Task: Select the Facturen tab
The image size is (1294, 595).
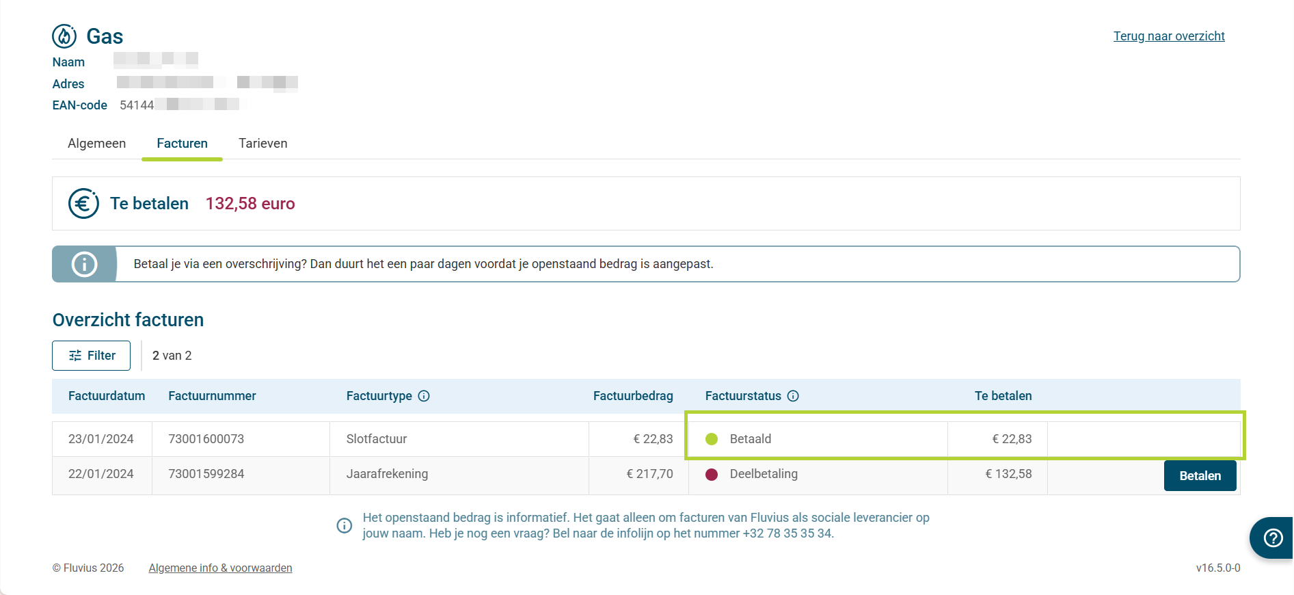Action: 182,144
